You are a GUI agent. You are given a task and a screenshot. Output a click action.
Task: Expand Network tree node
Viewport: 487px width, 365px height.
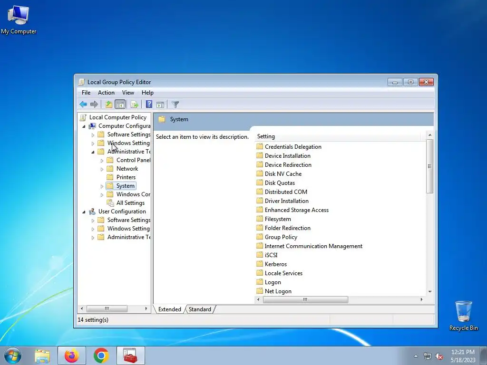pos(102,169)
